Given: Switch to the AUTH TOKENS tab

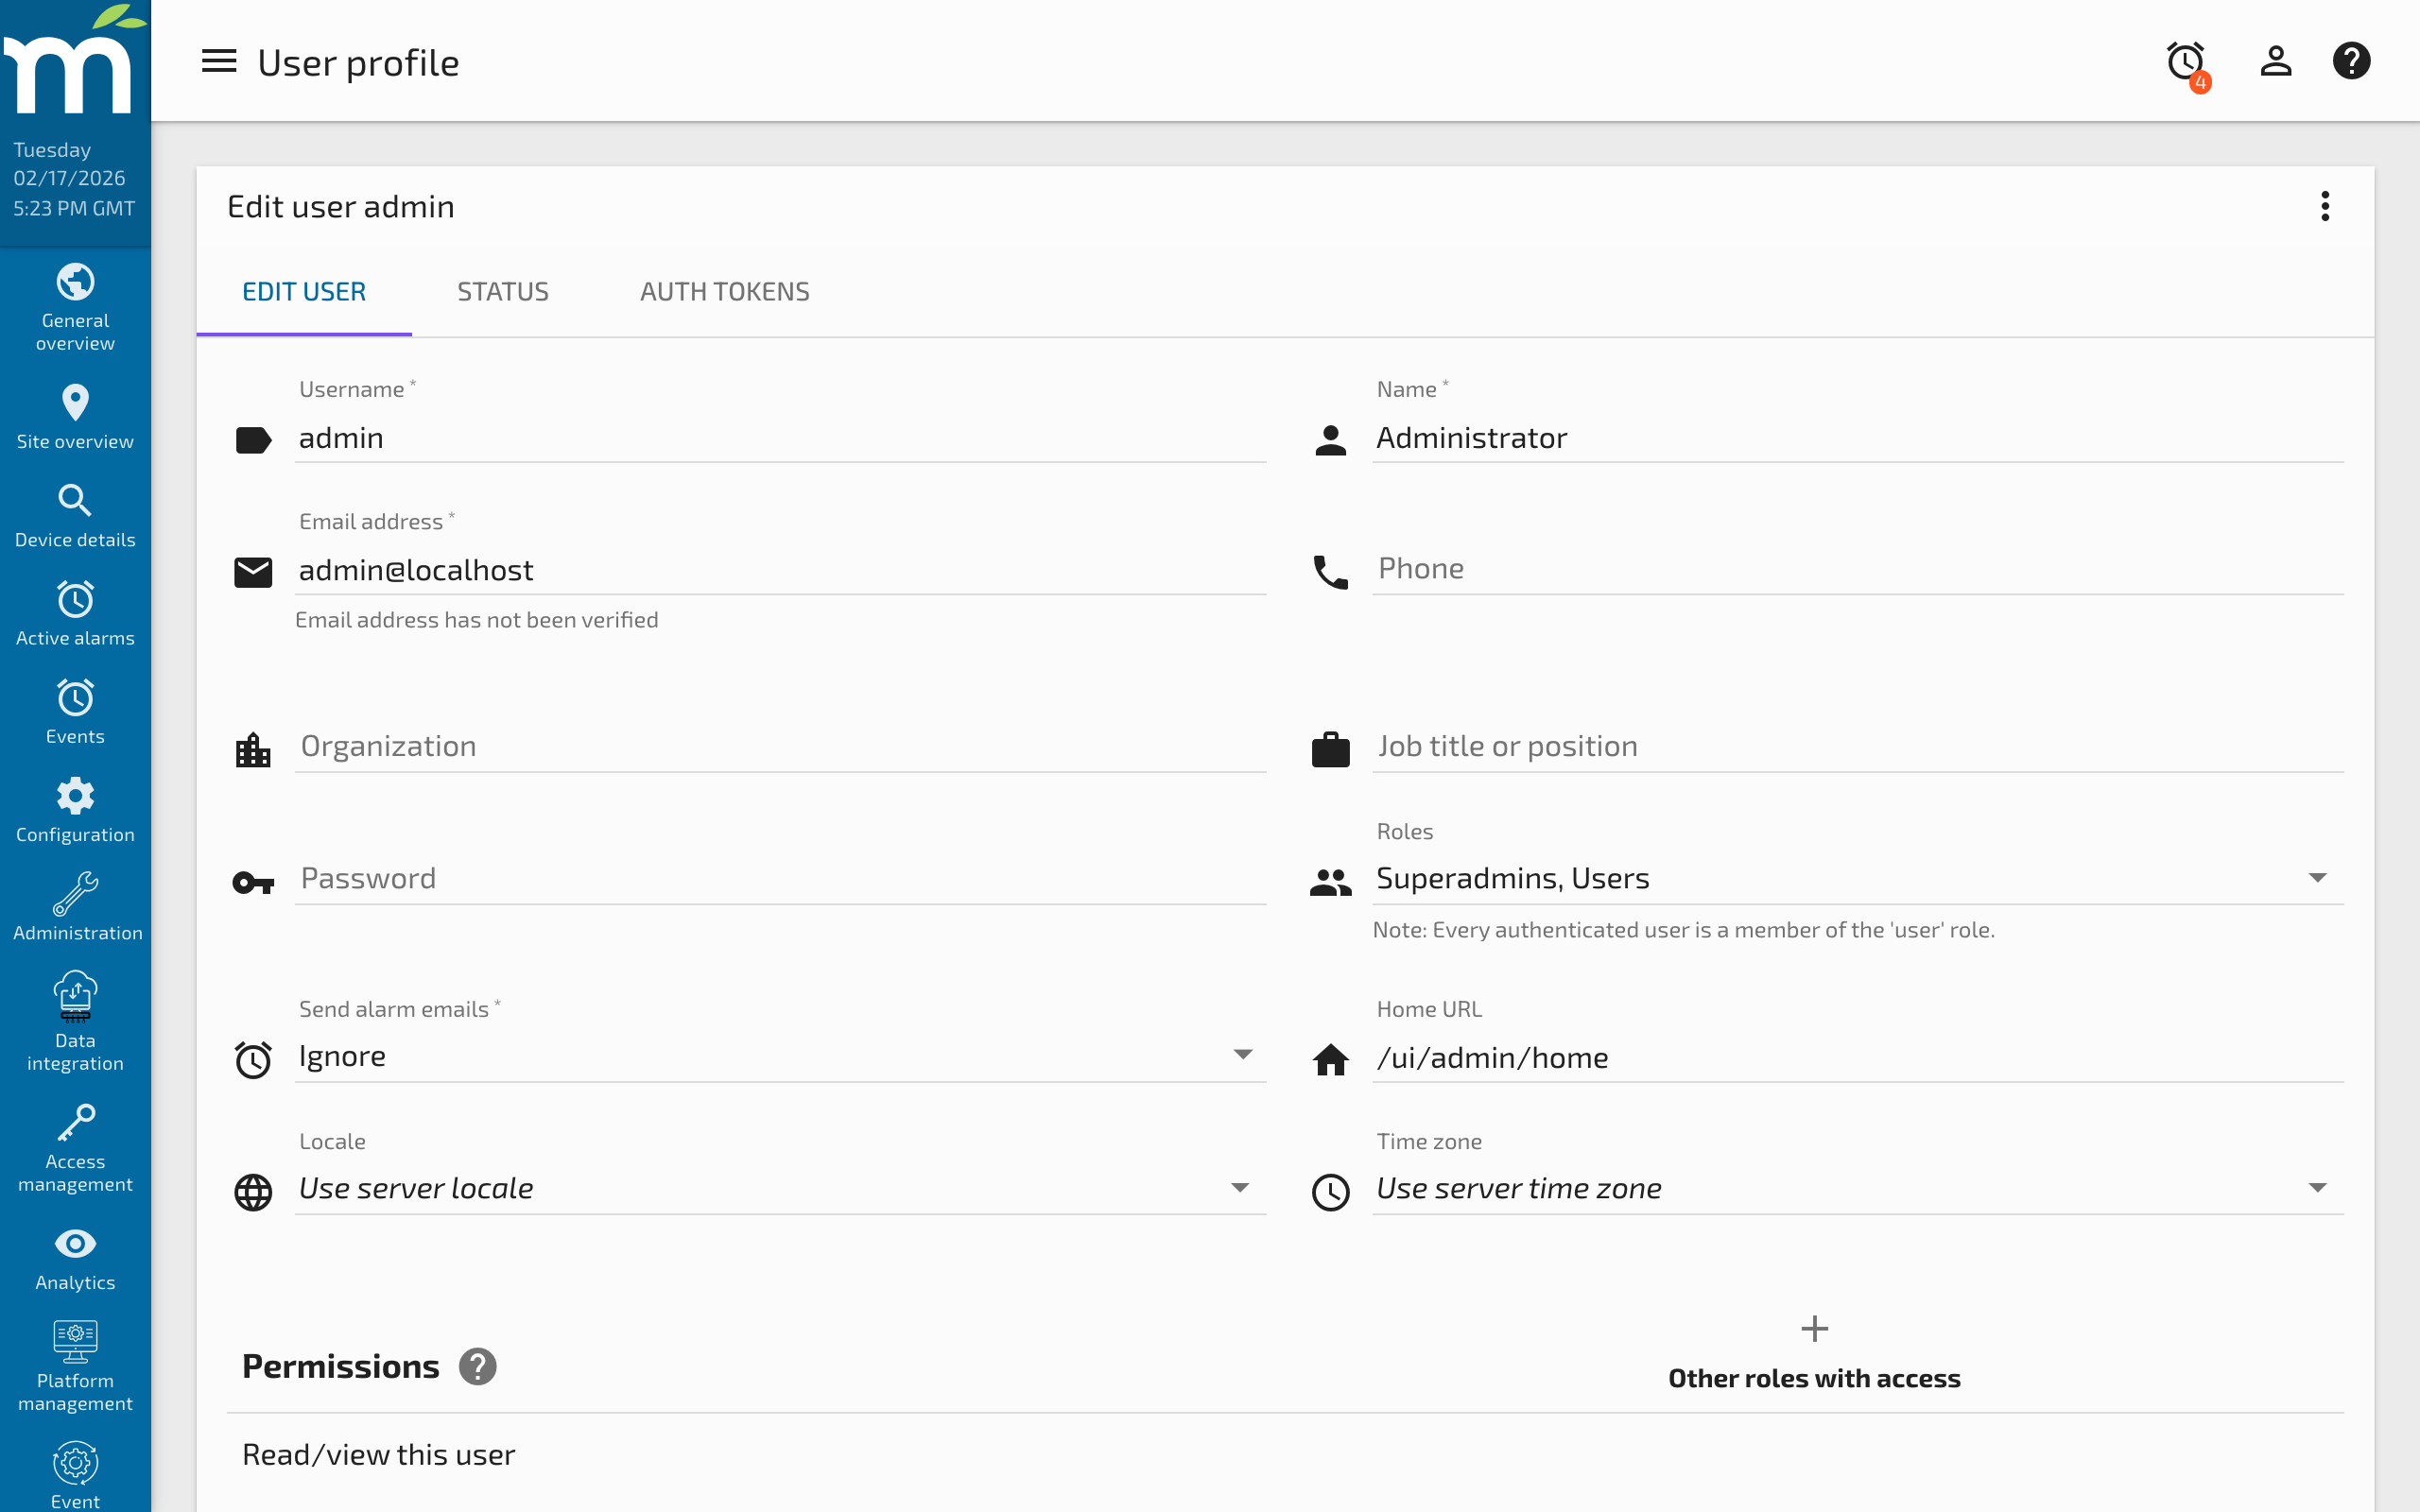Looking at the screenshot, I should pos(724,291).
